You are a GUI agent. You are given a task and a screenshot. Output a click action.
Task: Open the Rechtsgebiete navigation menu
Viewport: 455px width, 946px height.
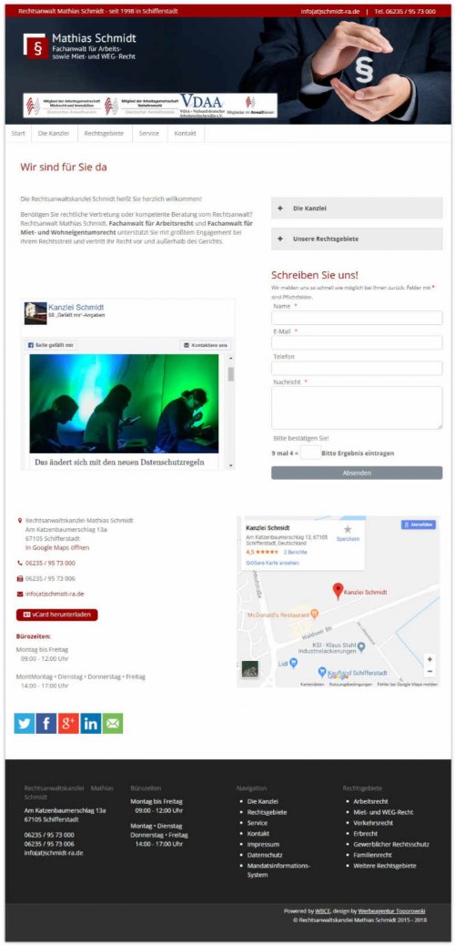(x=104, y=133)
